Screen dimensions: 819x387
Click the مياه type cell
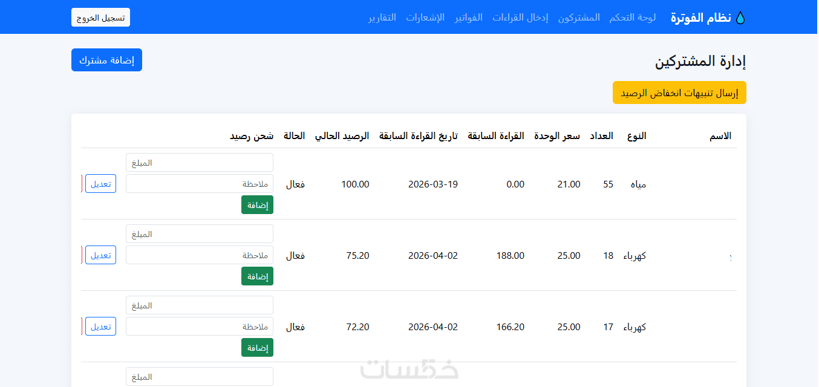(638, 184)
